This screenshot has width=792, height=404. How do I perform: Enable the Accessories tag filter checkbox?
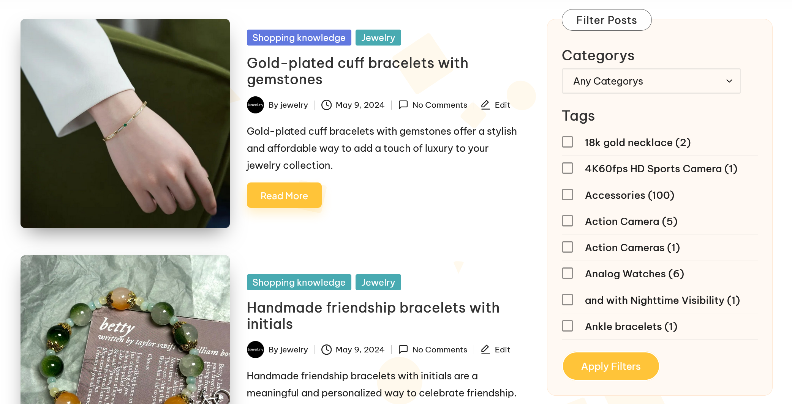(x=568, y=195)
